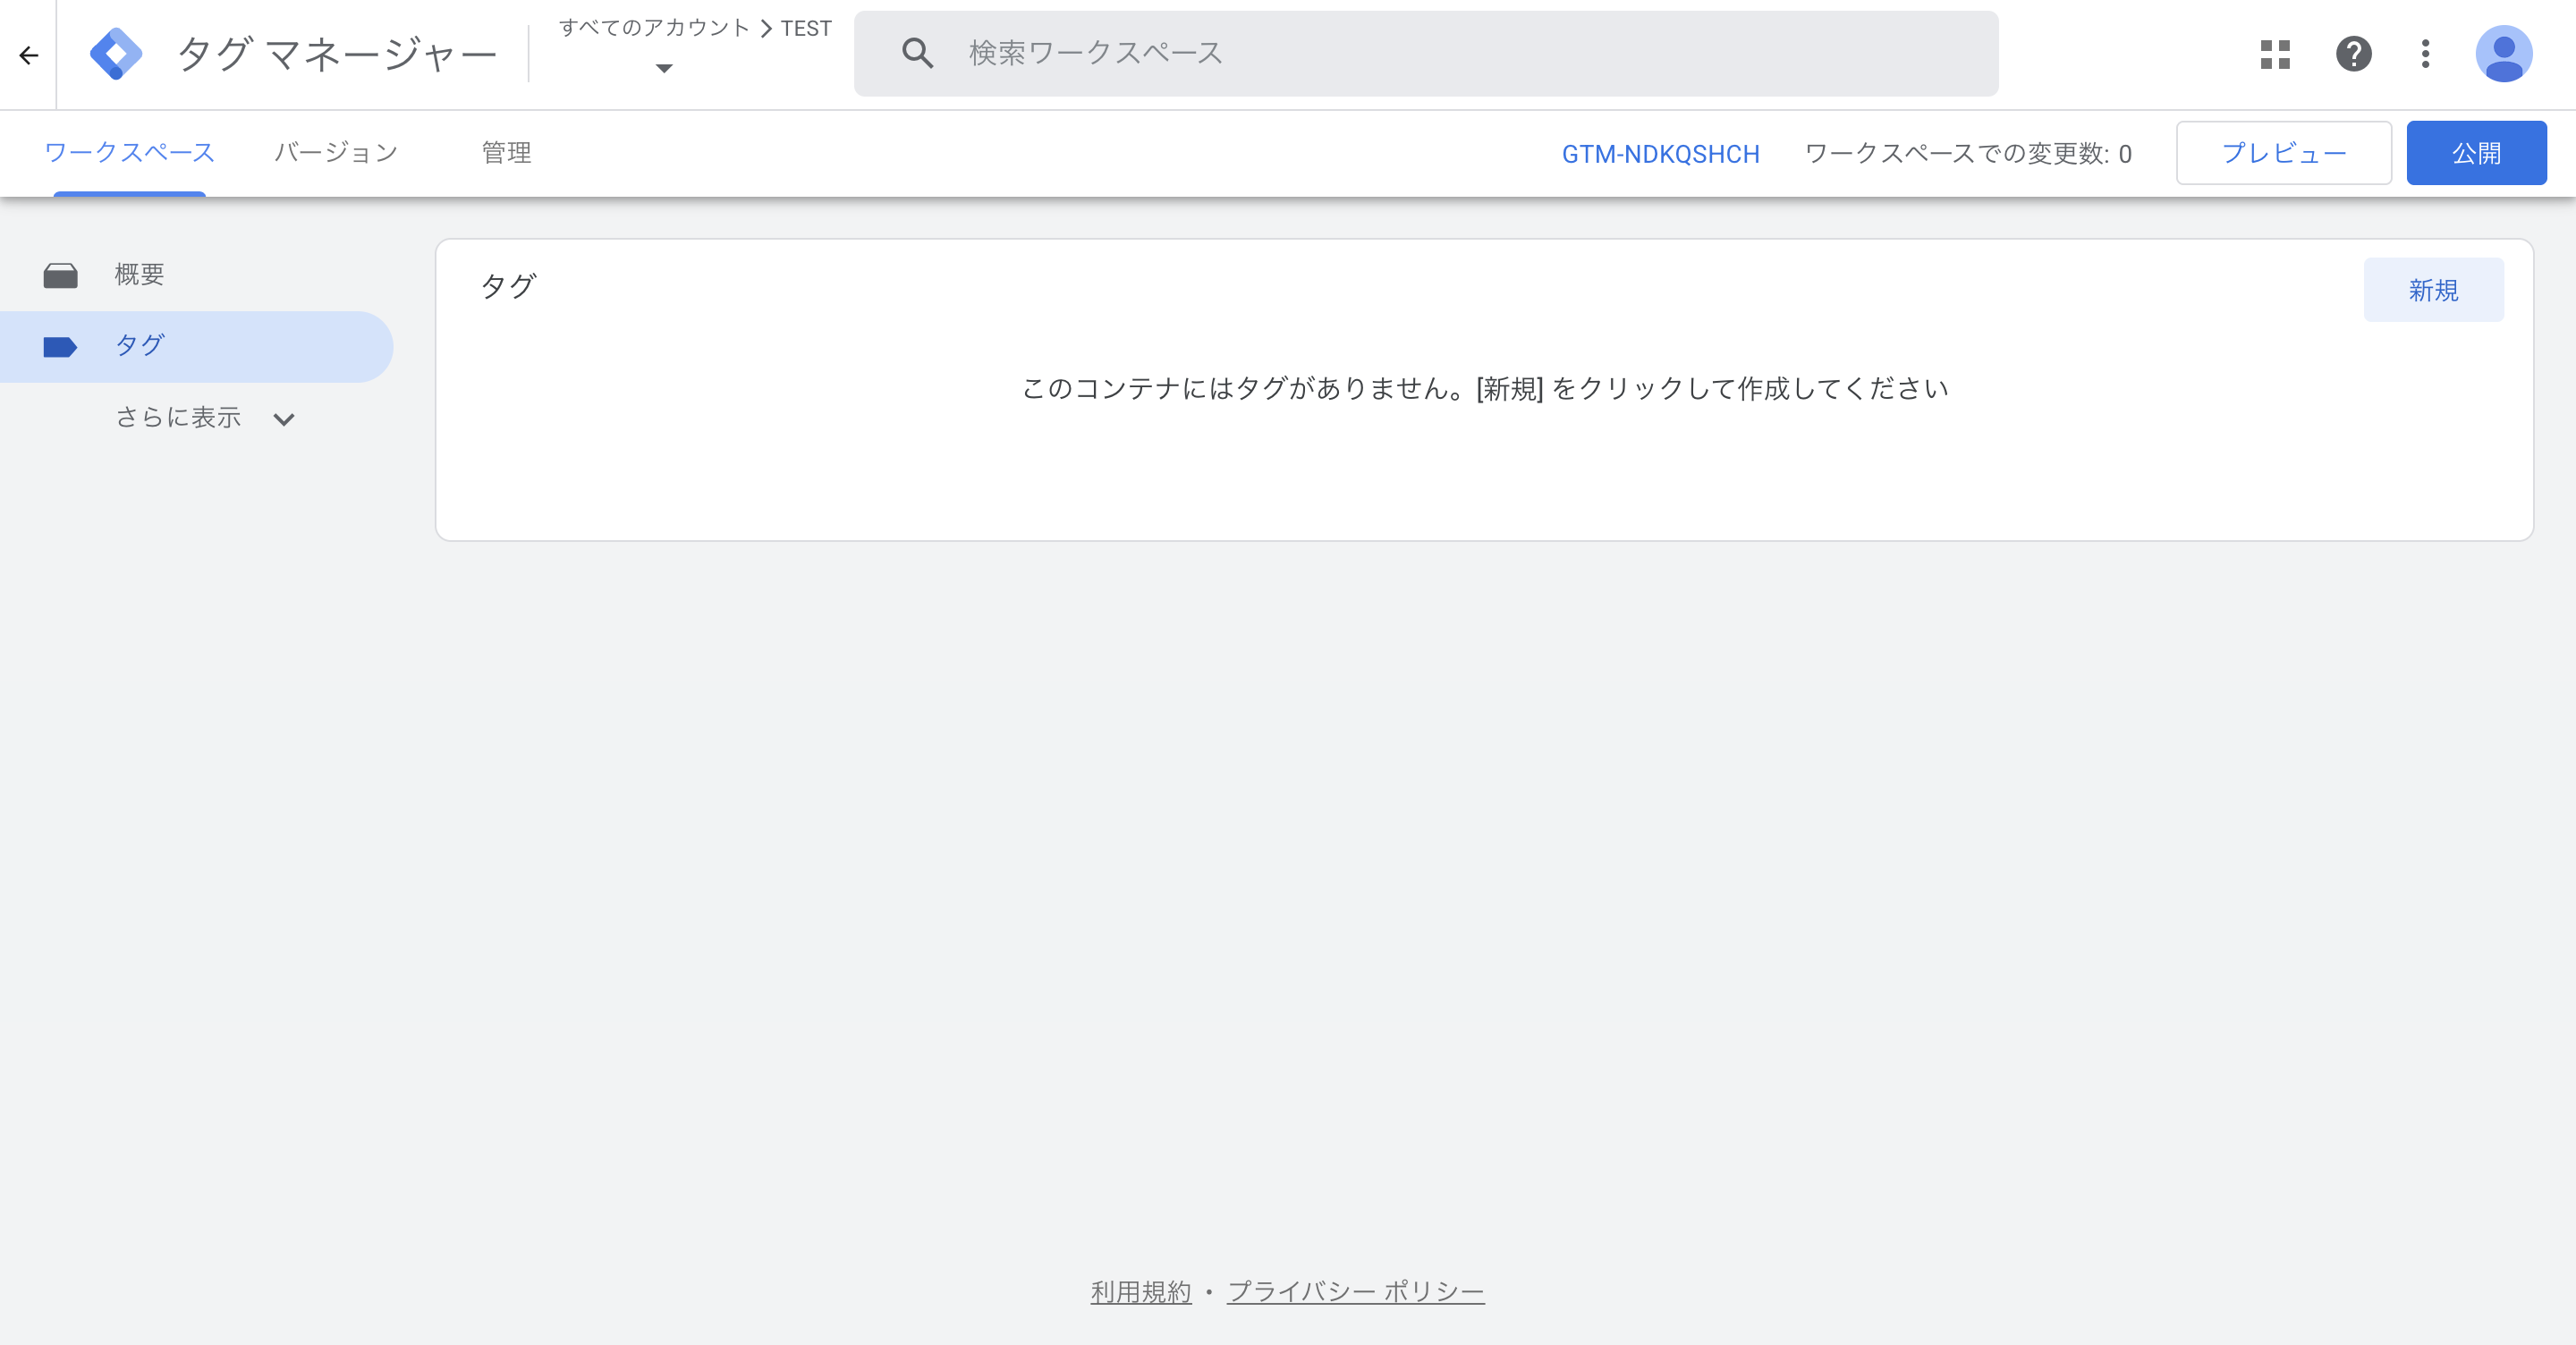
Task: Click the プレビュー button
Action: [x=2284, y=153]
